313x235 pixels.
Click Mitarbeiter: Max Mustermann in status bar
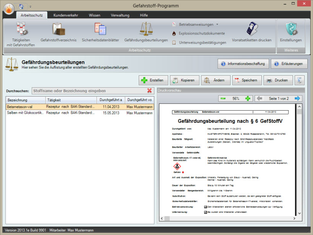pos(71,230)
